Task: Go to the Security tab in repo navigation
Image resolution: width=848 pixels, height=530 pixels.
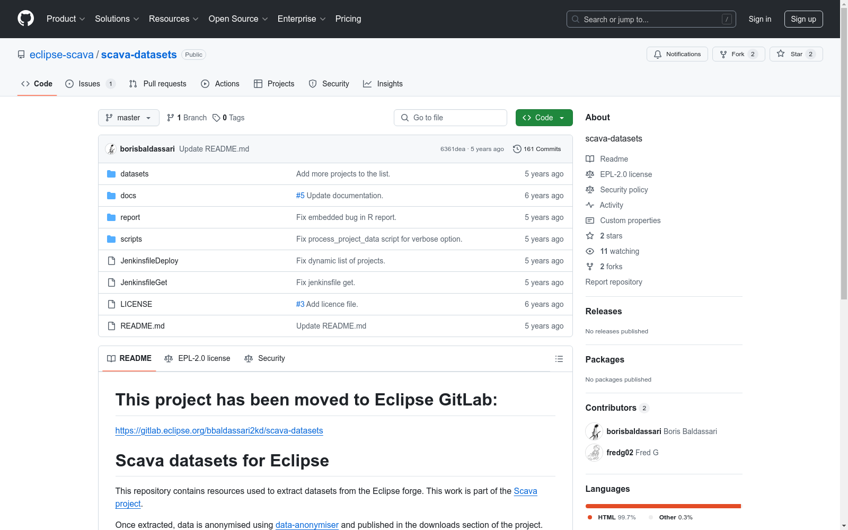Action: 329,84
